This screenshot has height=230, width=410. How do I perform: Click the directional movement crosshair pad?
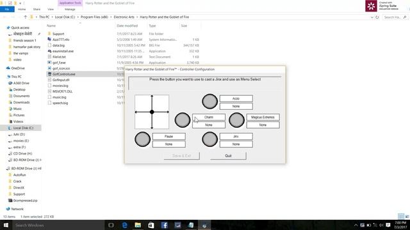click(152, 112)
